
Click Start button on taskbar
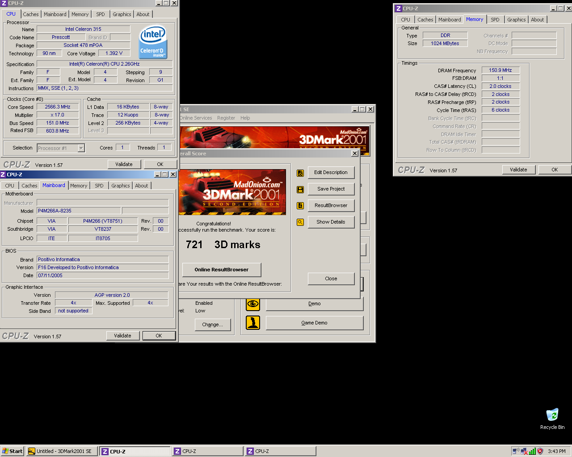click(x=12, y=451)
